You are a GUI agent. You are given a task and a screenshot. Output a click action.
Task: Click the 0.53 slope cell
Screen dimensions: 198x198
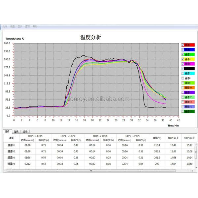44,164
